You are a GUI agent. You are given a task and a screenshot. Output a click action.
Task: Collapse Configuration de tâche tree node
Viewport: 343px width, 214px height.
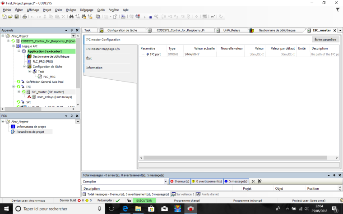24,66
